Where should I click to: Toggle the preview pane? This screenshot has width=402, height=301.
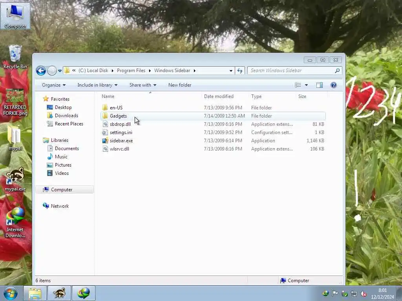click(x=320, y=85)
